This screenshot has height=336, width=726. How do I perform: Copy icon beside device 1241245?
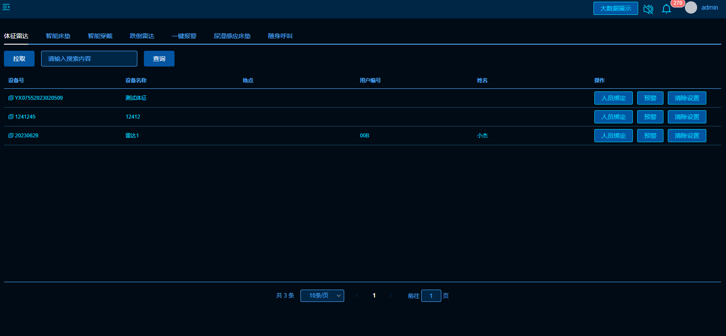(x=11, y=117)
